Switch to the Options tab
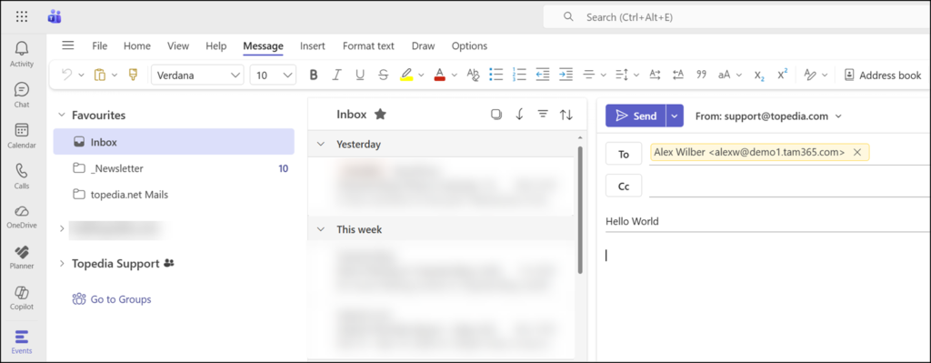 coord(470,45)
